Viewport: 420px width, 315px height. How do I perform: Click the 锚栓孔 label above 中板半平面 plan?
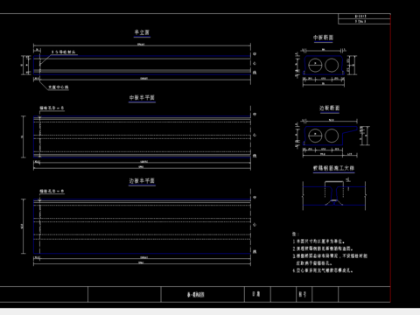coord(52,108)
